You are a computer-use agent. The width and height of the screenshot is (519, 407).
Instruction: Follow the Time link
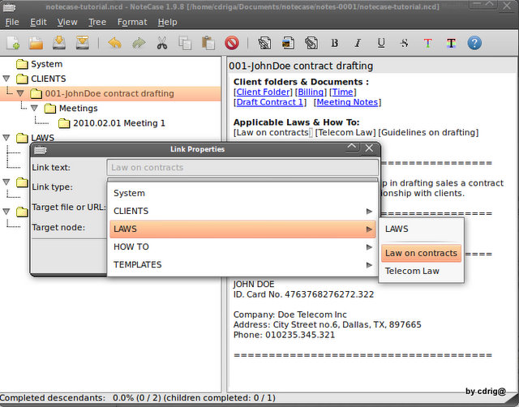342,92
